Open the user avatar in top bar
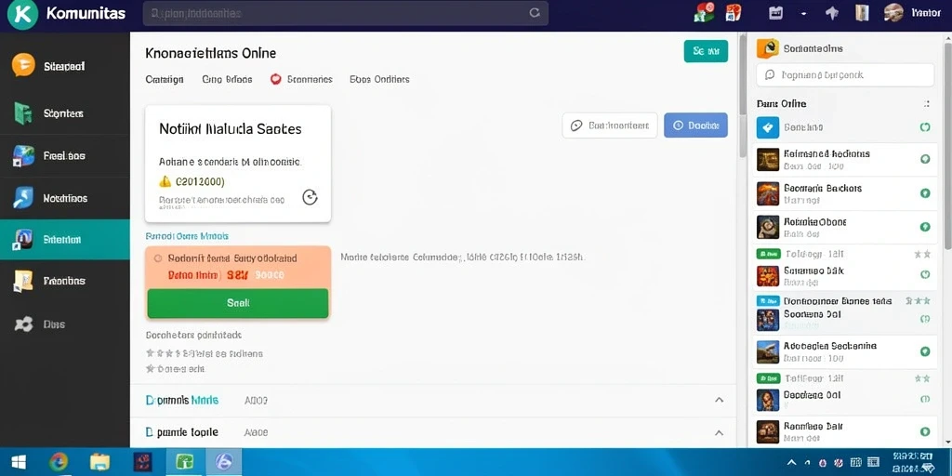The width and height of the screenshot is (952, 476). [x=893, y=13]
